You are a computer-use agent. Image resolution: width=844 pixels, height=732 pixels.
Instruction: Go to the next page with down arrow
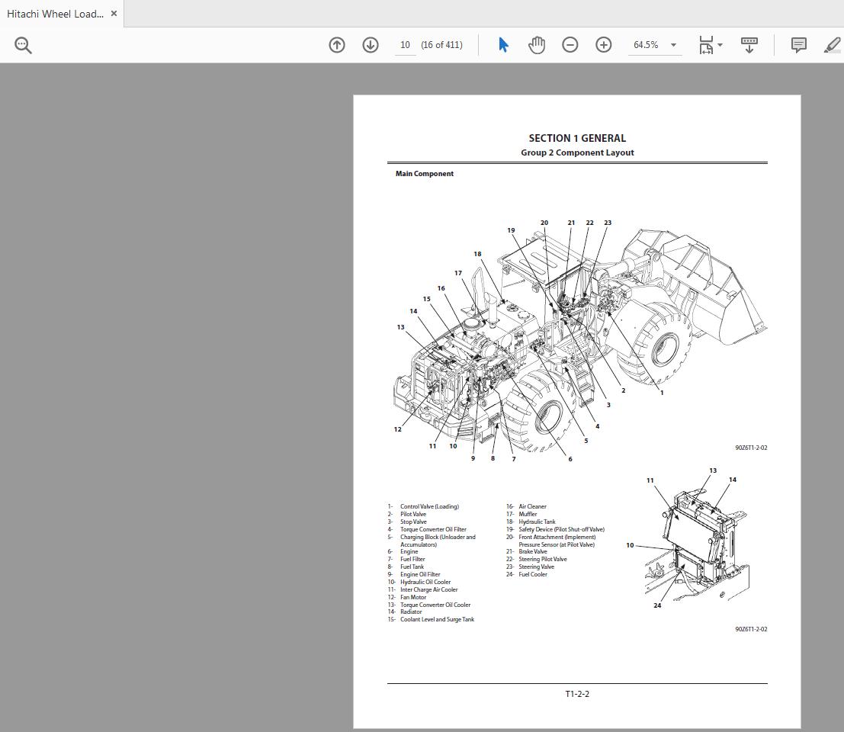370,45
